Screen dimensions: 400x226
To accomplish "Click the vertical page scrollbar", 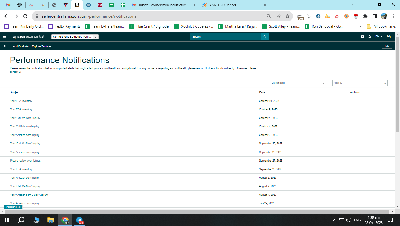I will tap(397, 84).
